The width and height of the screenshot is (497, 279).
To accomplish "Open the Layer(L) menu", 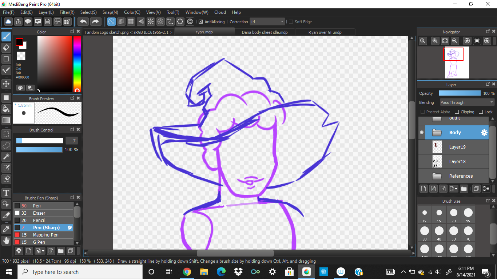I will click(46, 12).
